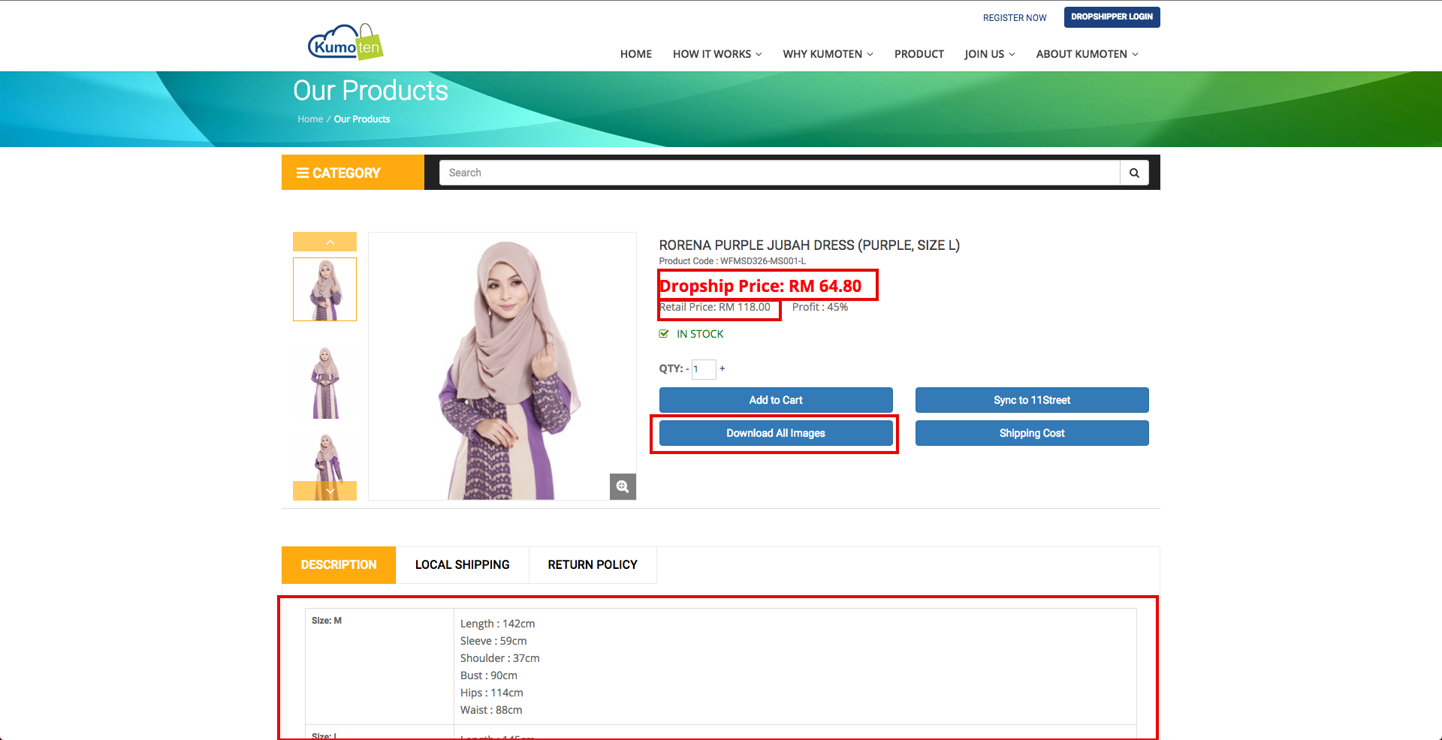Click the Kumoten logo
This screenshot has height=740, width=1442.
point(345,43)
